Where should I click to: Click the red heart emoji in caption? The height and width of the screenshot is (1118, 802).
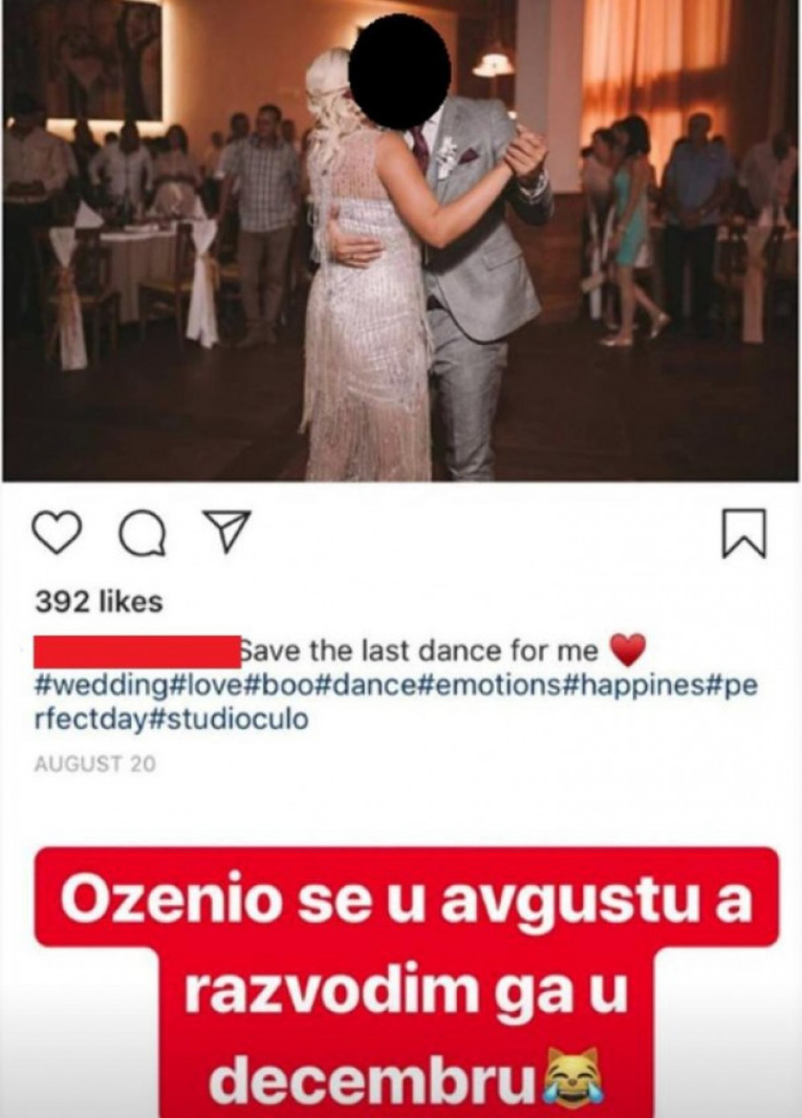629,651
